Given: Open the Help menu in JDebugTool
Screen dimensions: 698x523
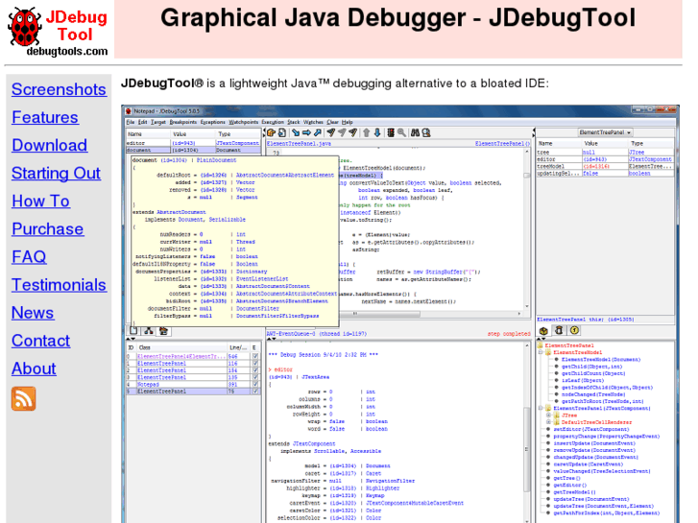Looking at the screenshot, I should pos(348,122).
